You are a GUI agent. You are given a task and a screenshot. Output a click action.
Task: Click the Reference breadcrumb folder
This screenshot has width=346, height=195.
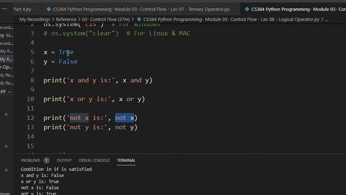click(x=66, y=19)
